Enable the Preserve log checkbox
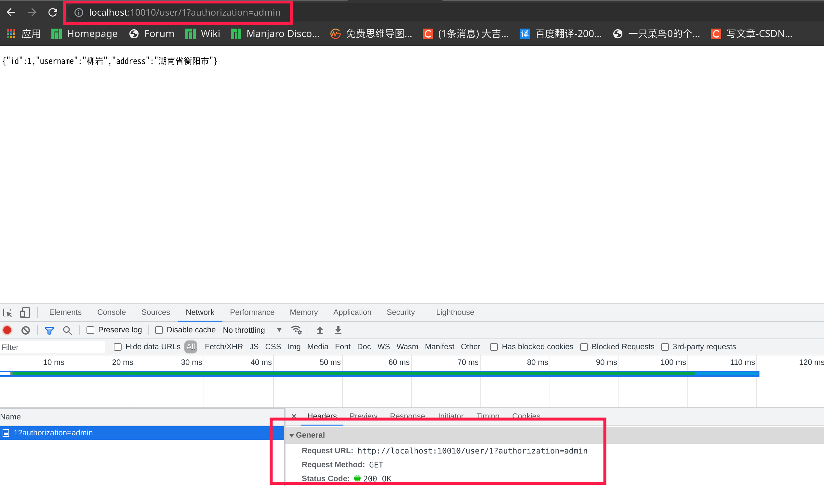This screenshot has height=486, width=824. pos(90,330)
